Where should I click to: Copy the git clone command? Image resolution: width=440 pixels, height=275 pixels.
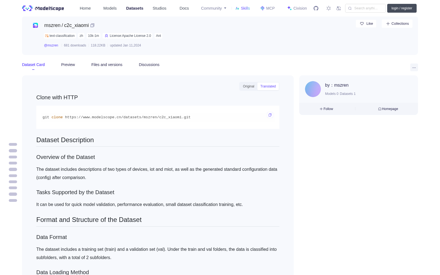click(270, 115)
